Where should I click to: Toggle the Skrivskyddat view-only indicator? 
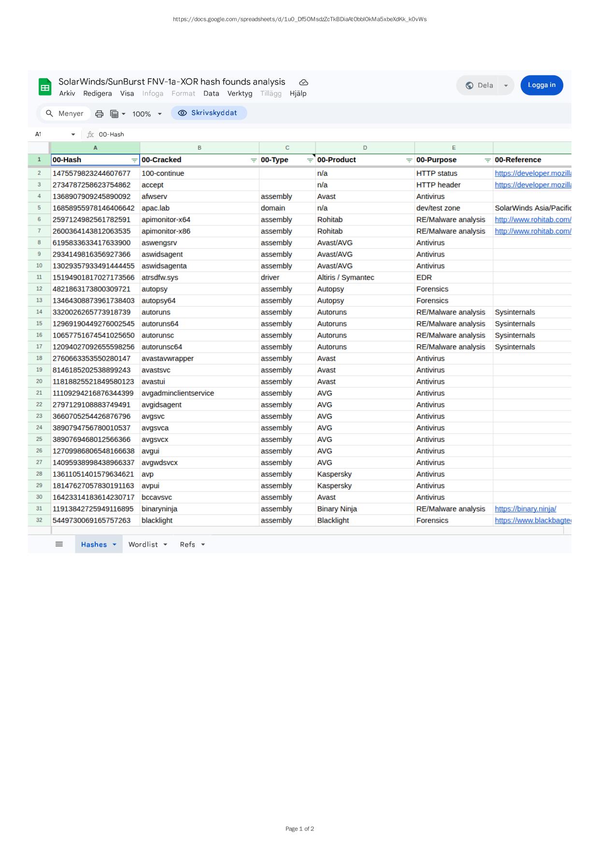point(209,113)
